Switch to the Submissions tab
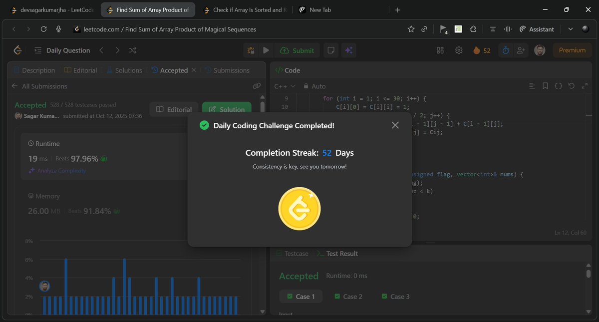Image resolution: width=599 pixels, height=322 pixels. [227, 70]
